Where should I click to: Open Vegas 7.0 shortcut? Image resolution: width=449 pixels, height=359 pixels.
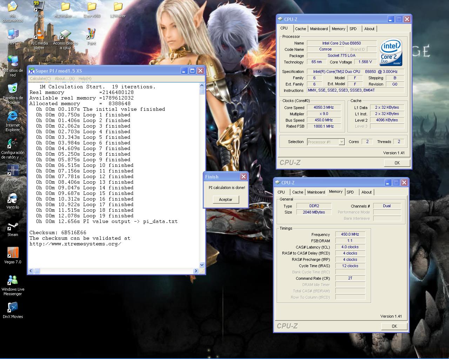click(13, 253)
